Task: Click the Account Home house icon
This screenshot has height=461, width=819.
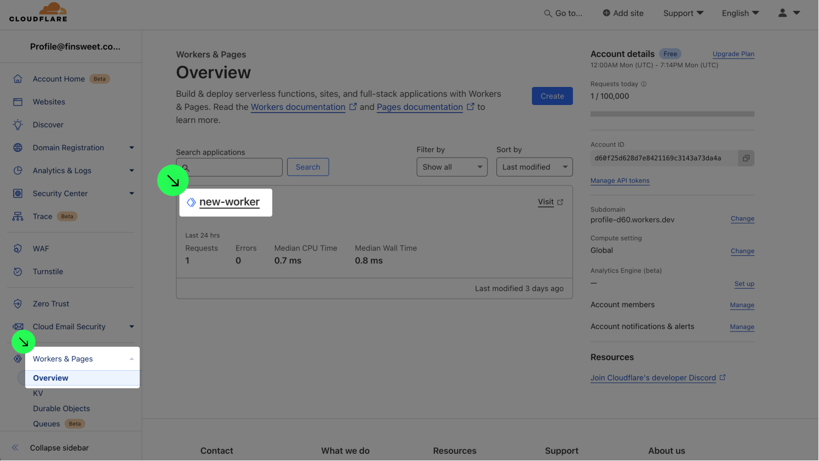Action: (18, 79)
